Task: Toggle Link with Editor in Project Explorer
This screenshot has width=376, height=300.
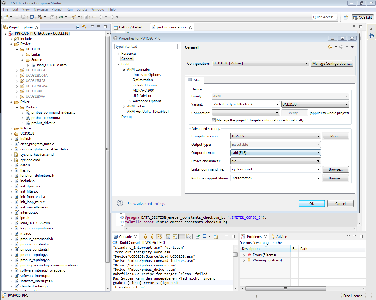Action: click(84, 27)
